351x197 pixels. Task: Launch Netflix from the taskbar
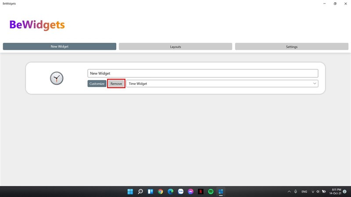pos(201,191)
